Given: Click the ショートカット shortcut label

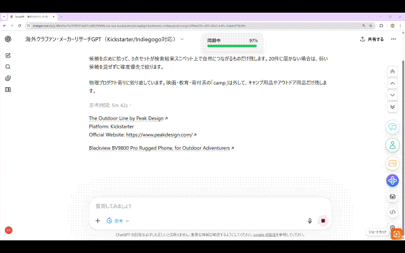Looking at the screenshot, I should click(377, 232).
